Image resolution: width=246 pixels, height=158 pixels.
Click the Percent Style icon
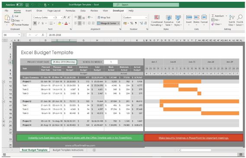pyautogui.click(x=132, y=23)
